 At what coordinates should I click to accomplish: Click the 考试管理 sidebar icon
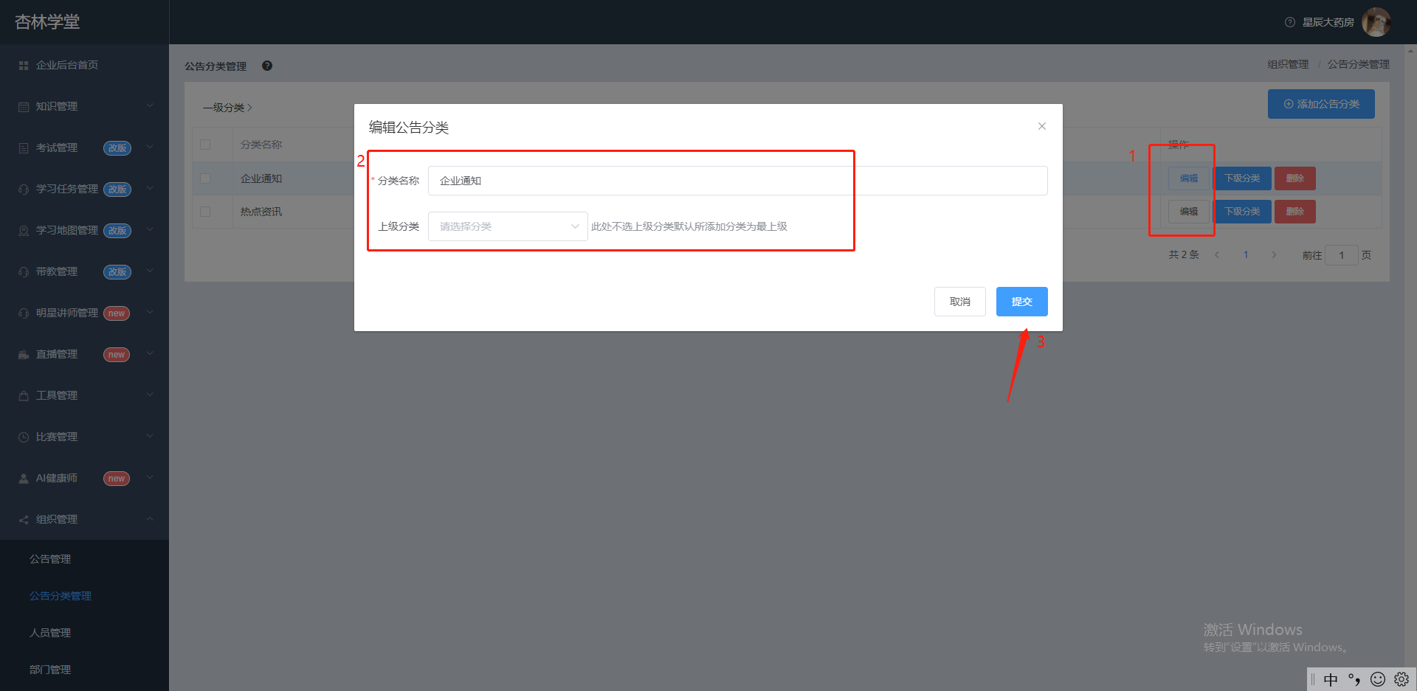[x=24, y=148]
